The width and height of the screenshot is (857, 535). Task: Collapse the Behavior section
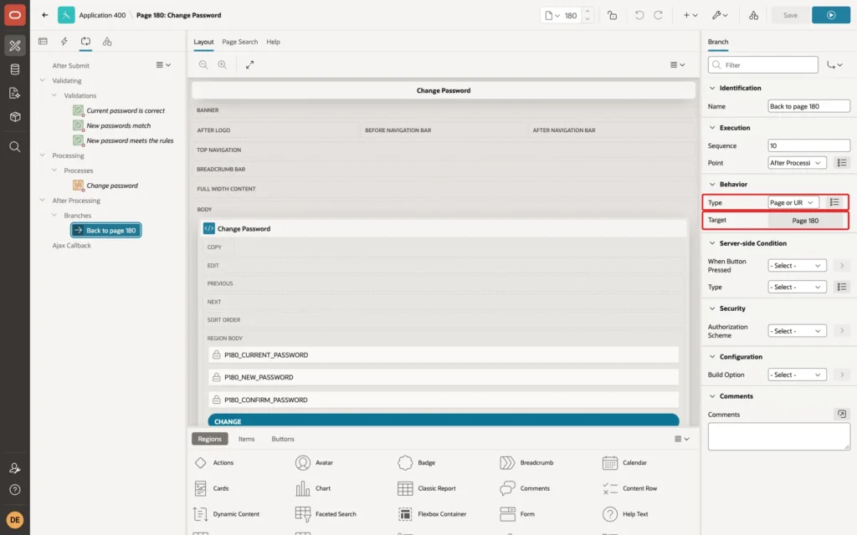point(712,185)
